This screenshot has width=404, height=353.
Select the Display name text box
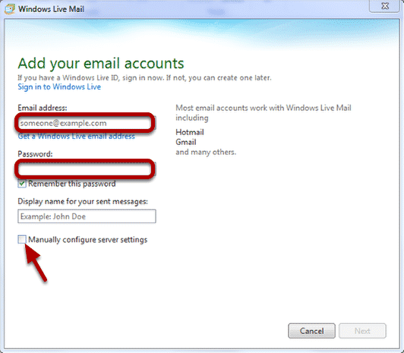pos(87,216)
